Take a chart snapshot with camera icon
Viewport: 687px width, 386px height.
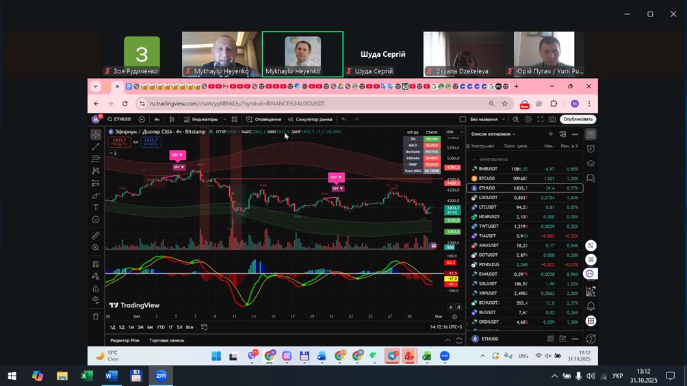coord(552,119)
